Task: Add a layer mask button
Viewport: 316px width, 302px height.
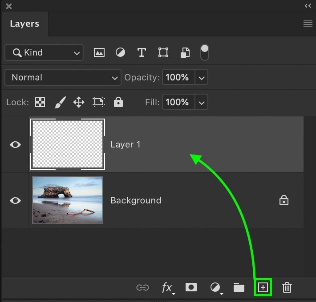Action: click(x=191, y=287)
